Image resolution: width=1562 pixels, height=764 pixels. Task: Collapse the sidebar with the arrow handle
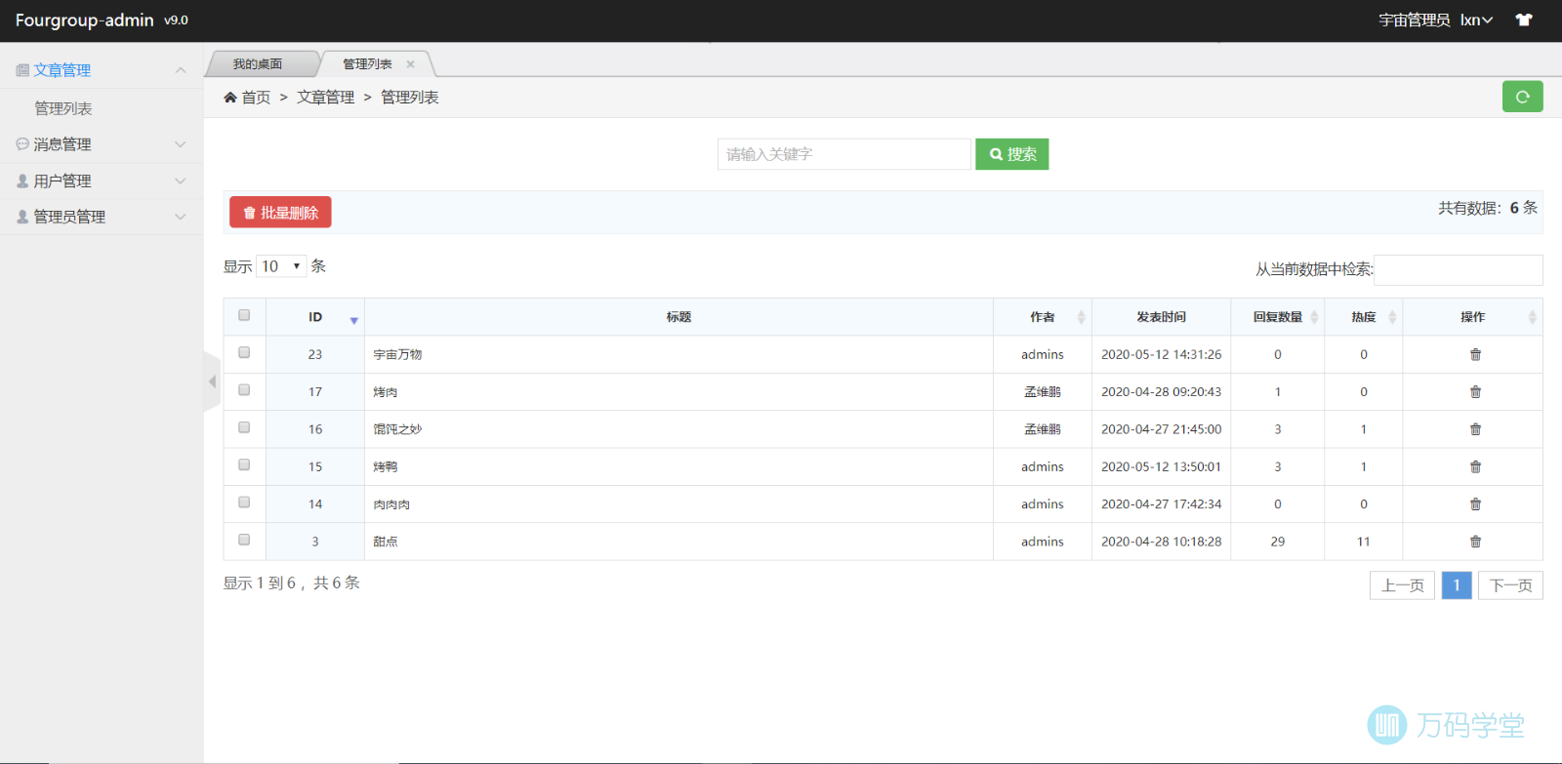click(212, 382)
